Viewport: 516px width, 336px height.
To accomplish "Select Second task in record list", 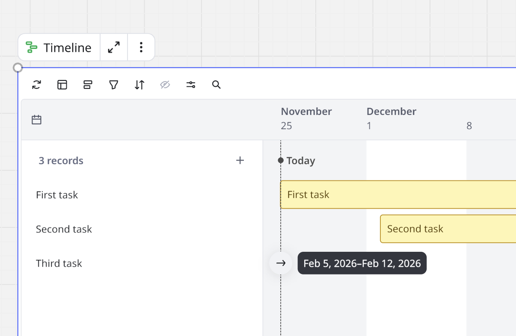I will [64, 229].
